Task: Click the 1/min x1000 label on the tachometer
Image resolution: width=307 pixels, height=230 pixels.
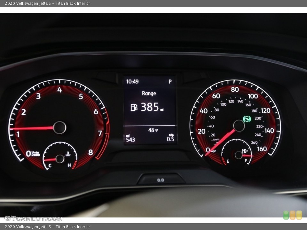Action: 35,154
